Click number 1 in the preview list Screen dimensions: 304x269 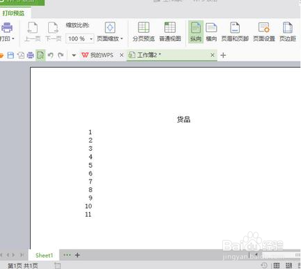(90, 132)
